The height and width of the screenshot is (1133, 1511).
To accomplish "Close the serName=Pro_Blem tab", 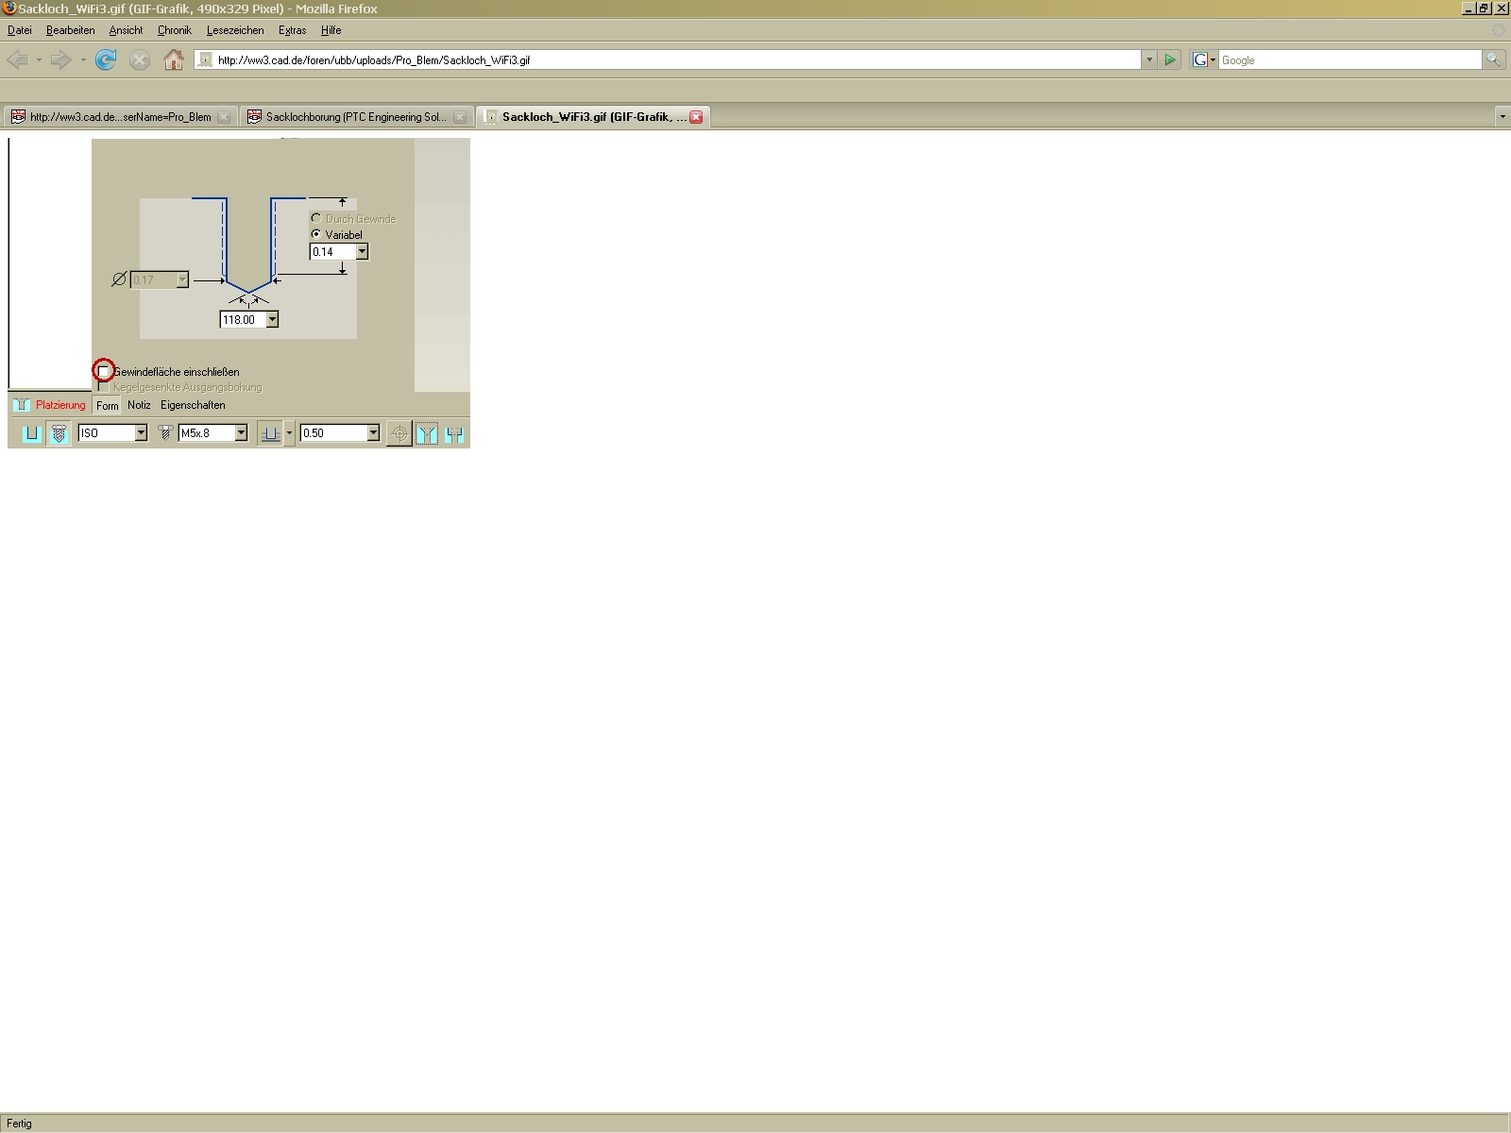I will pyautogui.click(x=224, y=117).
